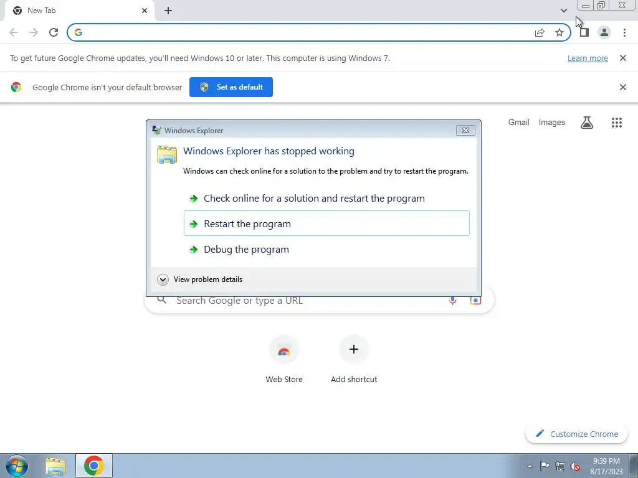Screen dimensions: 638x478
Task: Click the network tray icon
Action: (560, 466)
